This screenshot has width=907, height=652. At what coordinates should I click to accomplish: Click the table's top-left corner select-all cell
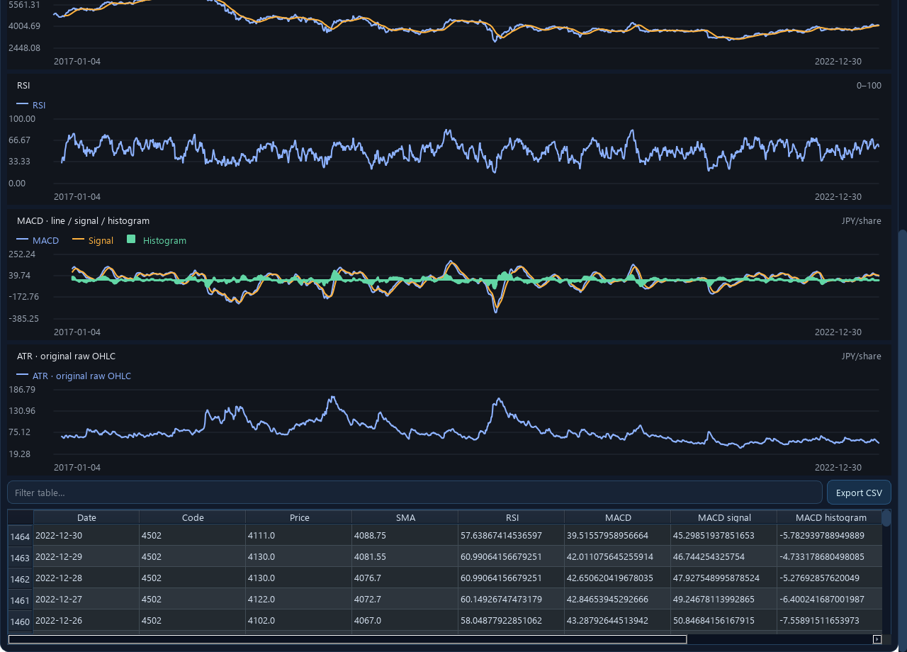21,517
